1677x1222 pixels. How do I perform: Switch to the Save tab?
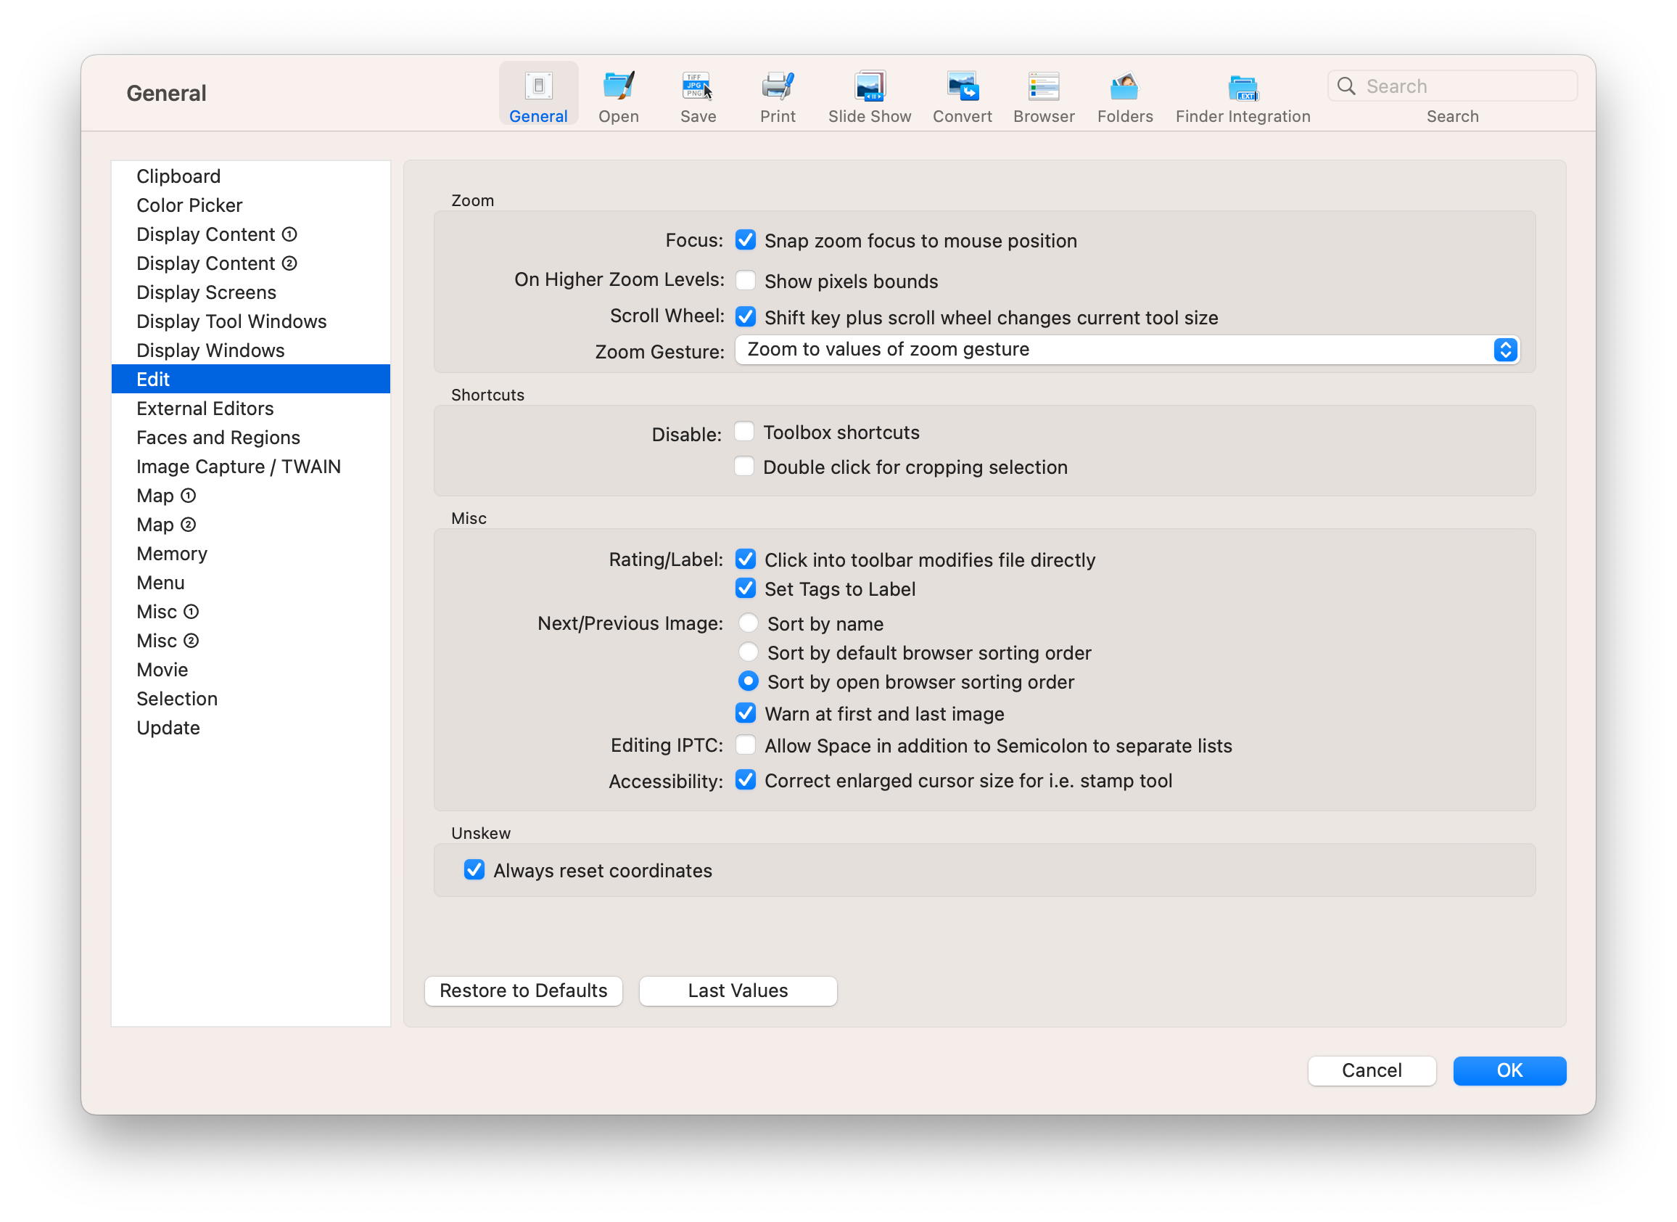tap(698, 98)
